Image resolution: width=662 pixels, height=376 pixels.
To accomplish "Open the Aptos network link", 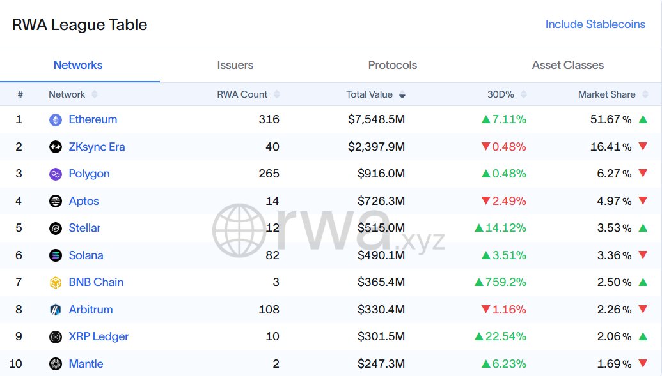I will pos(84,201).
